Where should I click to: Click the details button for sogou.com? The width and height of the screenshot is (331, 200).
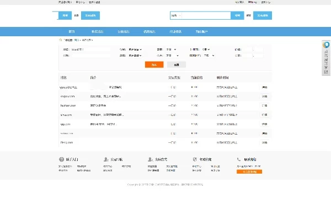[x=264, y=96]
